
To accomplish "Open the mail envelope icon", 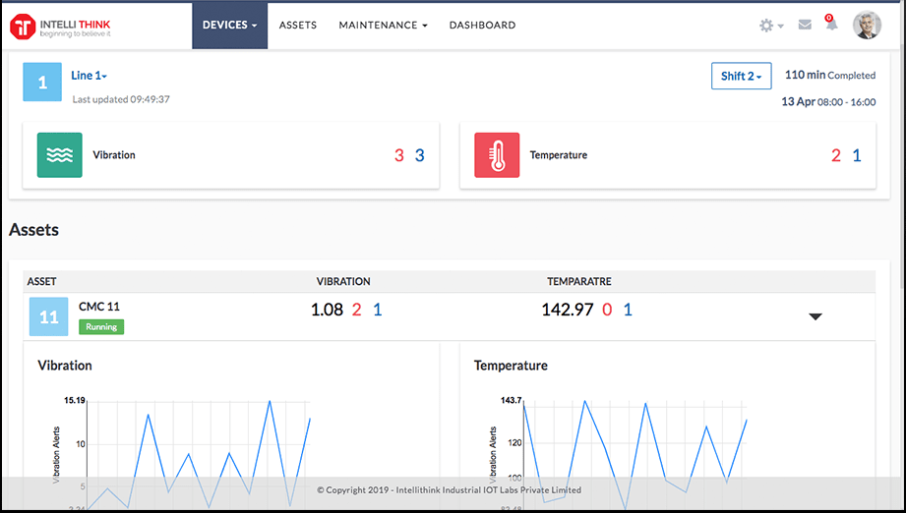I will (x=805, y=26).
